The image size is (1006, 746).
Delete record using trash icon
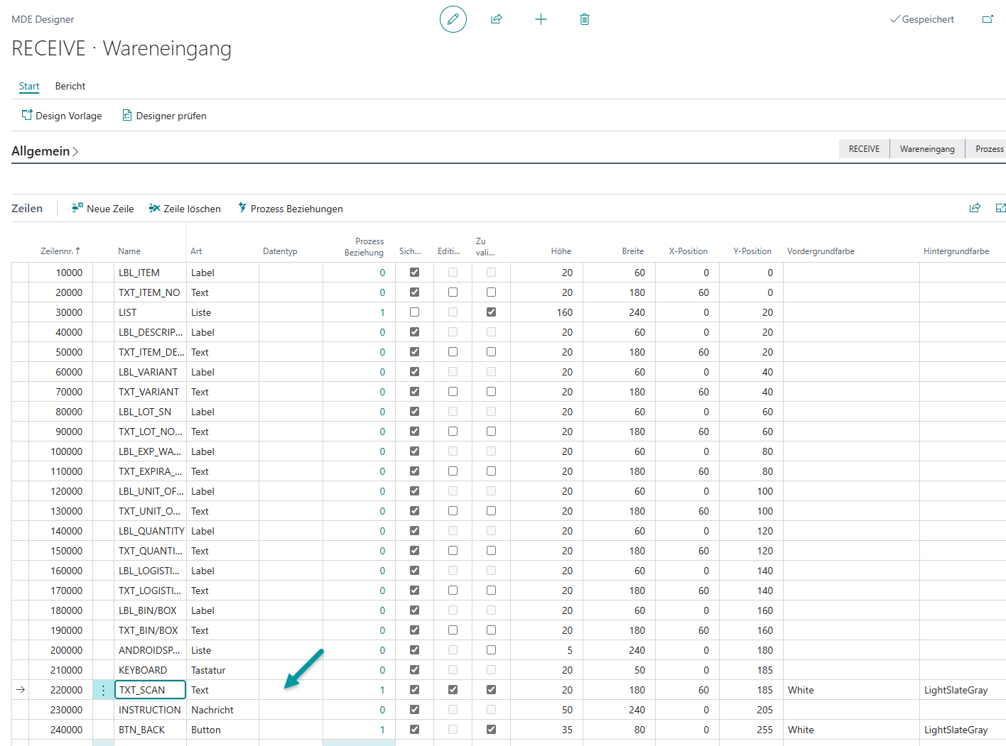pyautogui.click(x=585, y=19)
